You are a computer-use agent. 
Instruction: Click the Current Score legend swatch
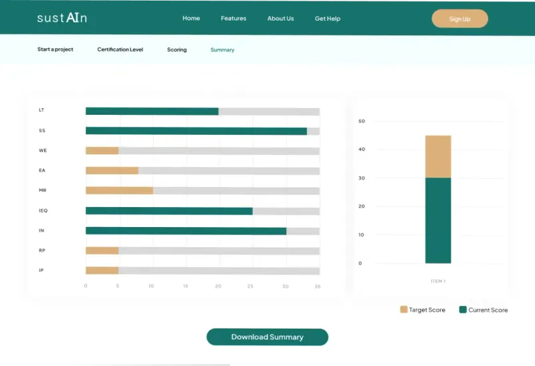point(463,310)
